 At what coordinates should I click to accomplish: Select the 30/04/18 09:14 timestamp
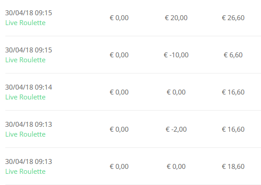pos(29,87)
